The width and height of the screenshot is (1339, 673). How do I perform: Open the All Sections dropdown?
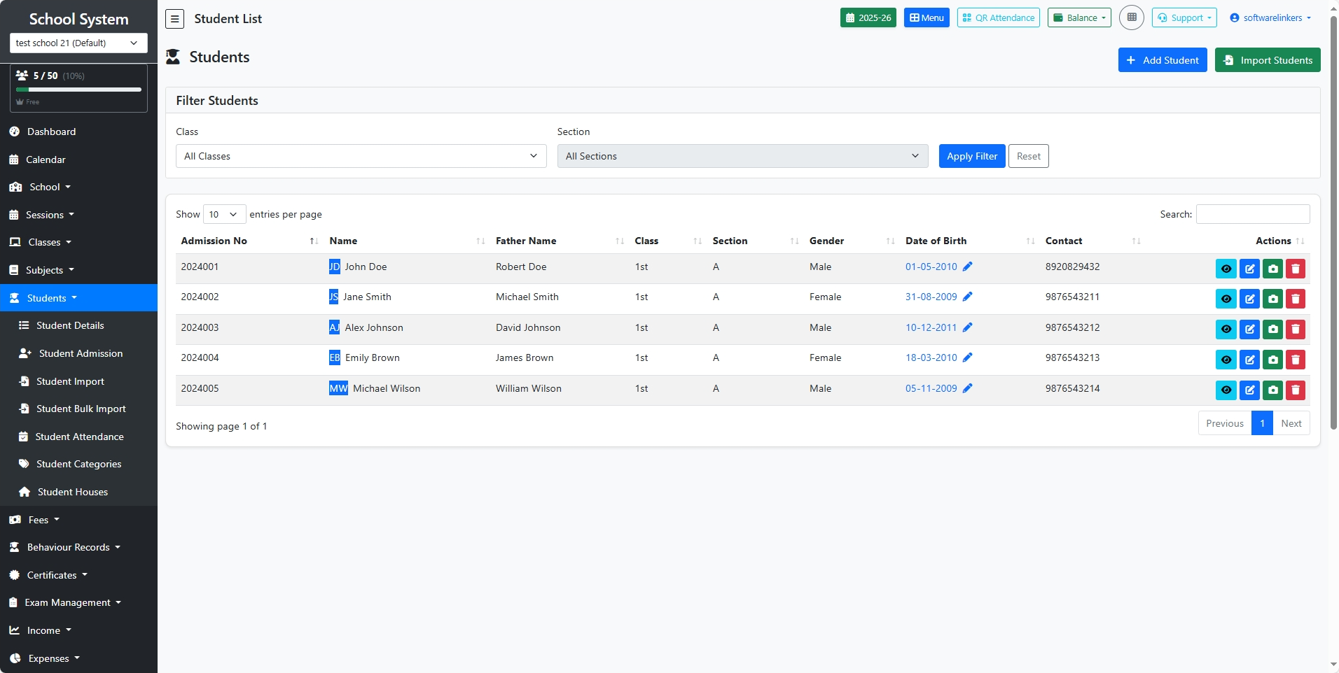point(742,156)
